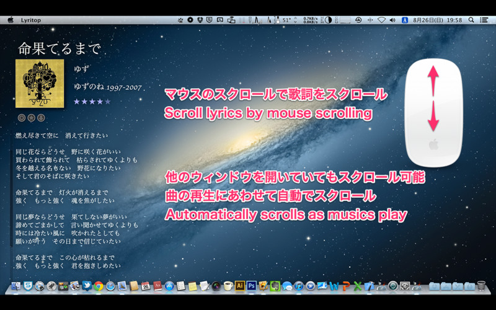Open the Trash in the Dock
The width and height of the screenshot is (496, 310).
[x=481, y=286]
